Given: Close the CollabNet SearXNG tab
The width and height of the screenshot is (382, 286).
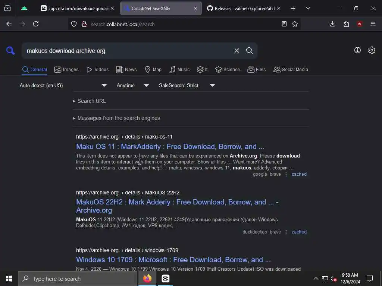Looking at the screenshot, I should point(195,8).
